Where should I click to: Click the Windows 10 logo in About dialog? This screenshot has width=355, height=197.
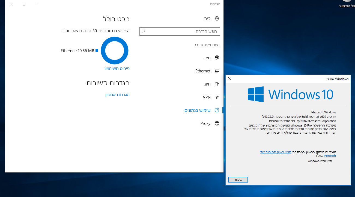pos(290,94)
